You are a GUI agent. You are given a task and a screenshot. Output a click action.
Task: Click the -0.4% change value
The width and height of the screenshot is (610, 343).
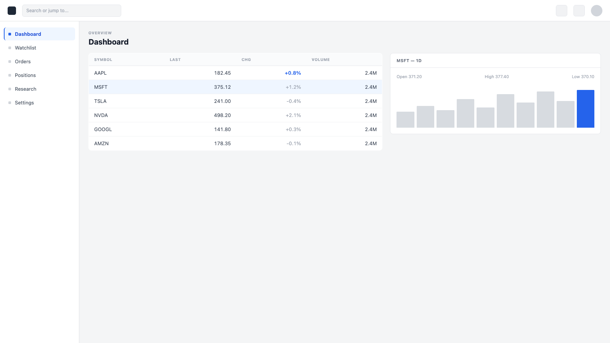tap(294, 101)
